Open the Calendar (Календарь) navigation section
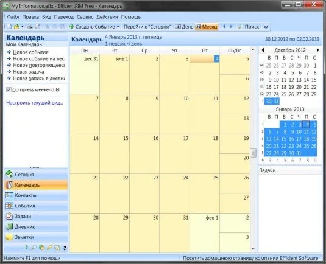Image resolution: width=326 pixels, height=264 pixels. 36,185
